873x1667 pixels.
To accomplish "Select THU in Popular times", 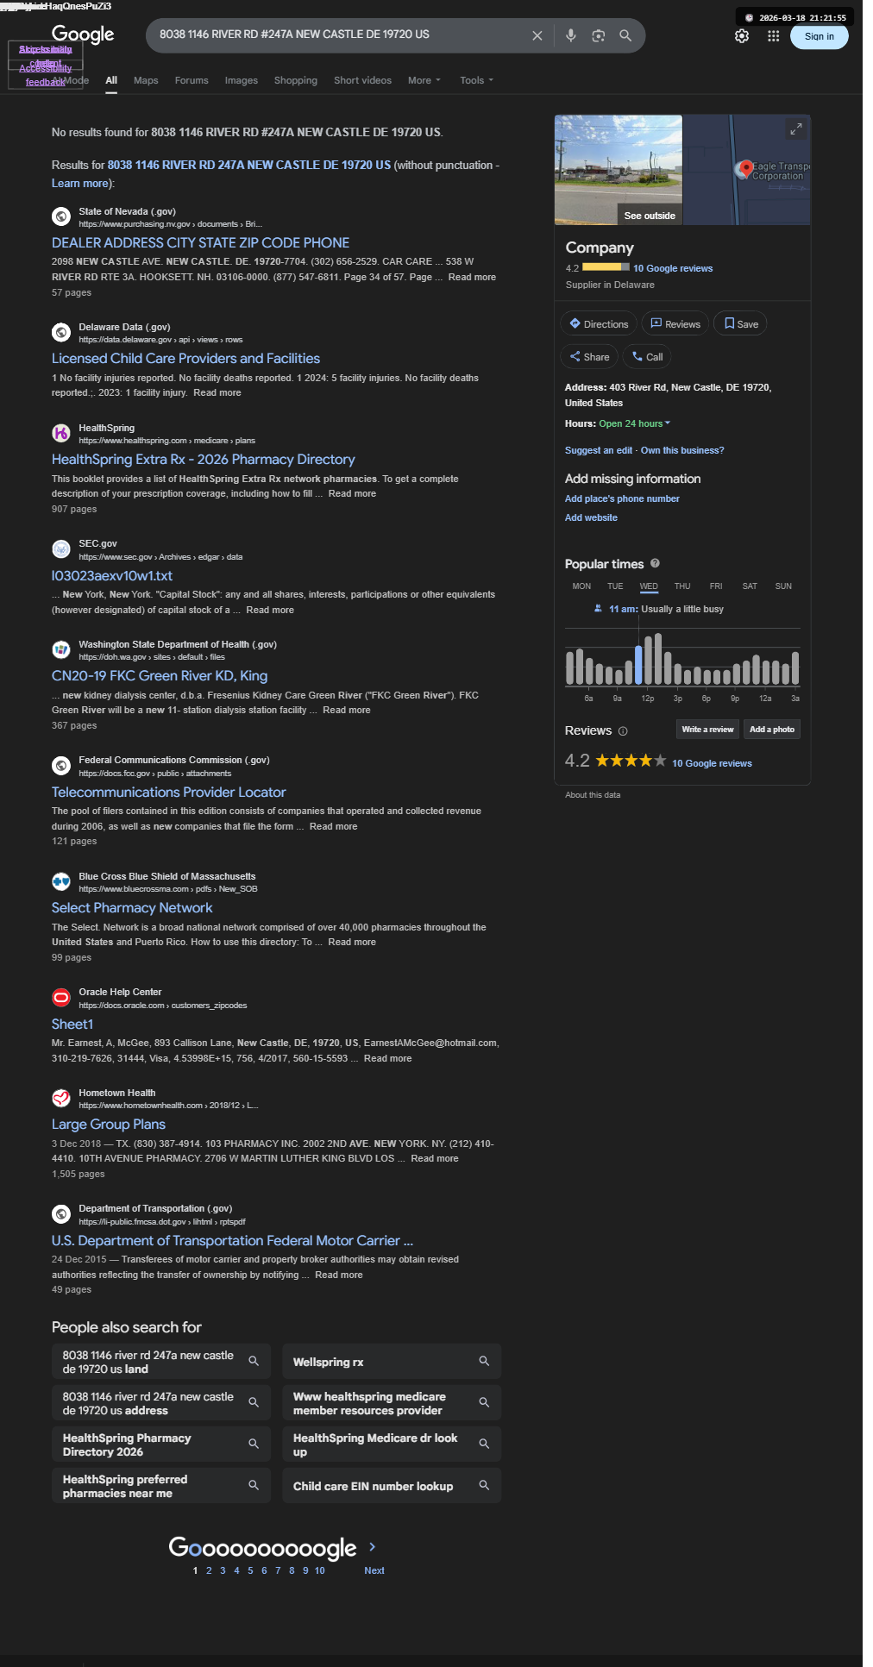I will (x=682, y=586).
